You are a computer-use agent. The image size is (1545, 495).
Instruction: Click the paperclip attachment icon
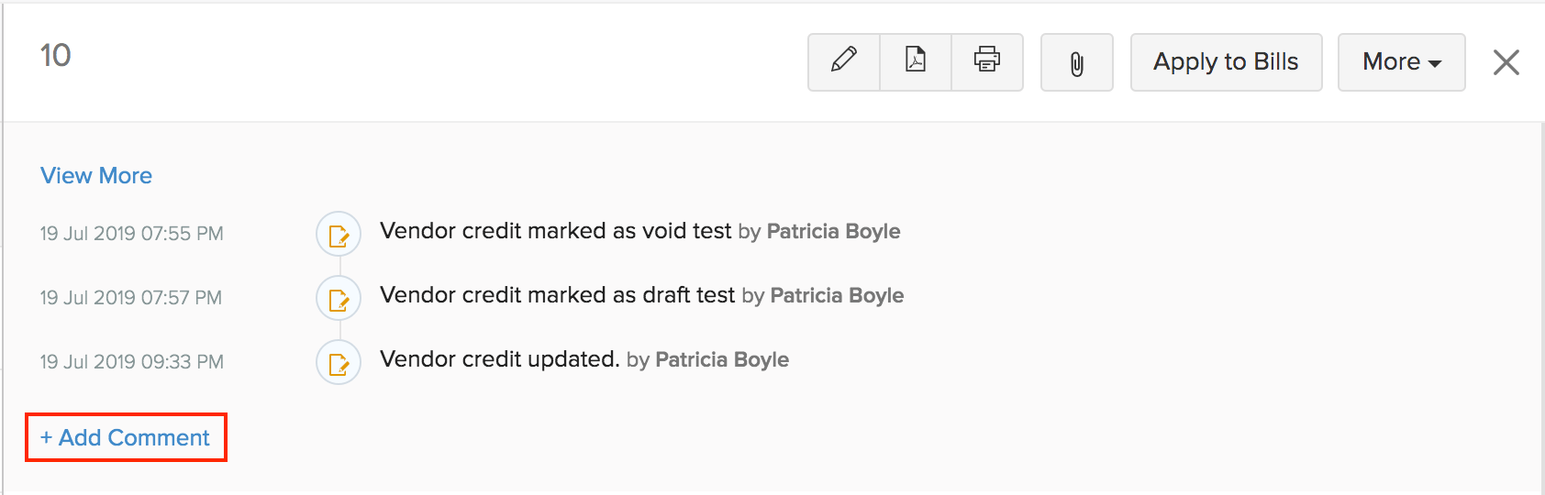(1076, 62)
